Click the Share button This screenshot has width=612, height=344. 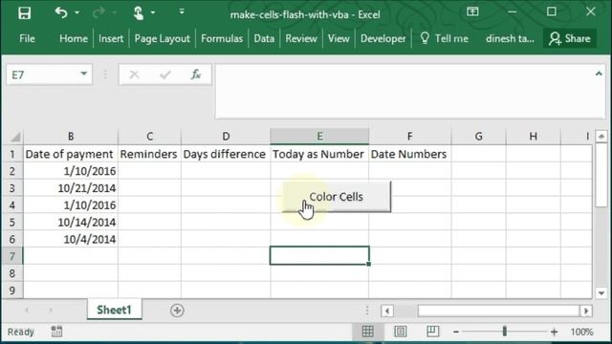(570, 38)
